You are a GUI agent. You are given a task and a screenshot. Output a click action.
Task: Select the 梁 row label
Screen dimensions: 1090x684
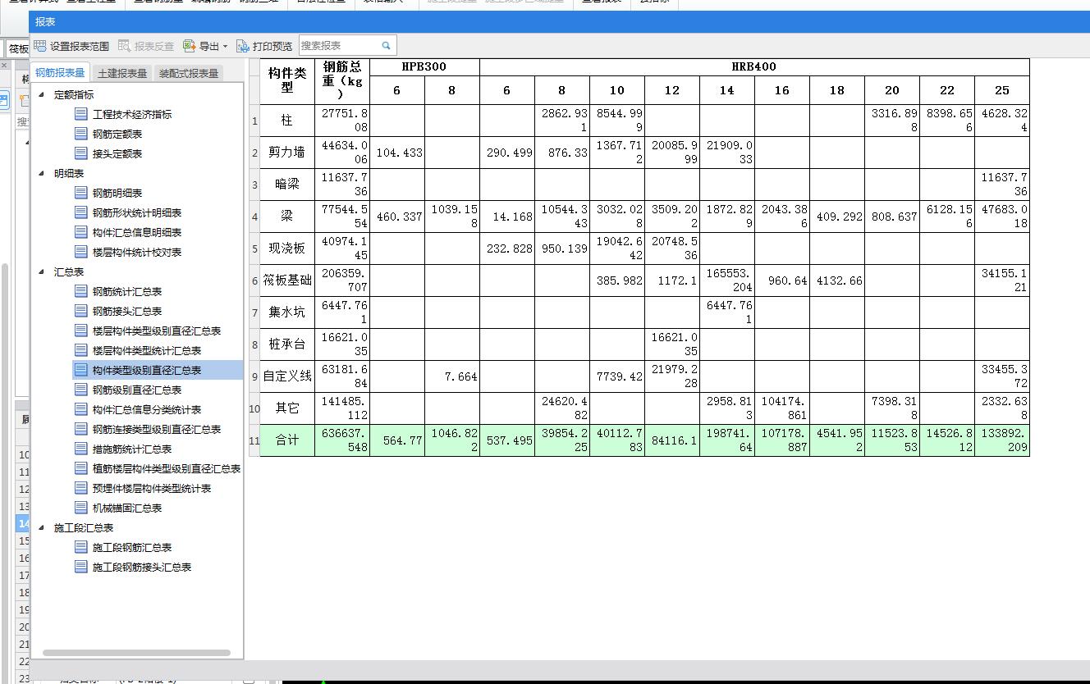point(287,217)
